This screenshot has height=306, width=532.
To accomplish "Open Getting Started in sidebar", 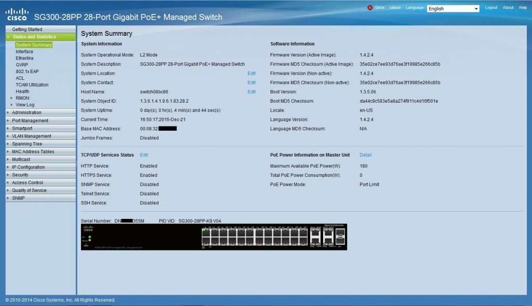I will click(41, 30).
